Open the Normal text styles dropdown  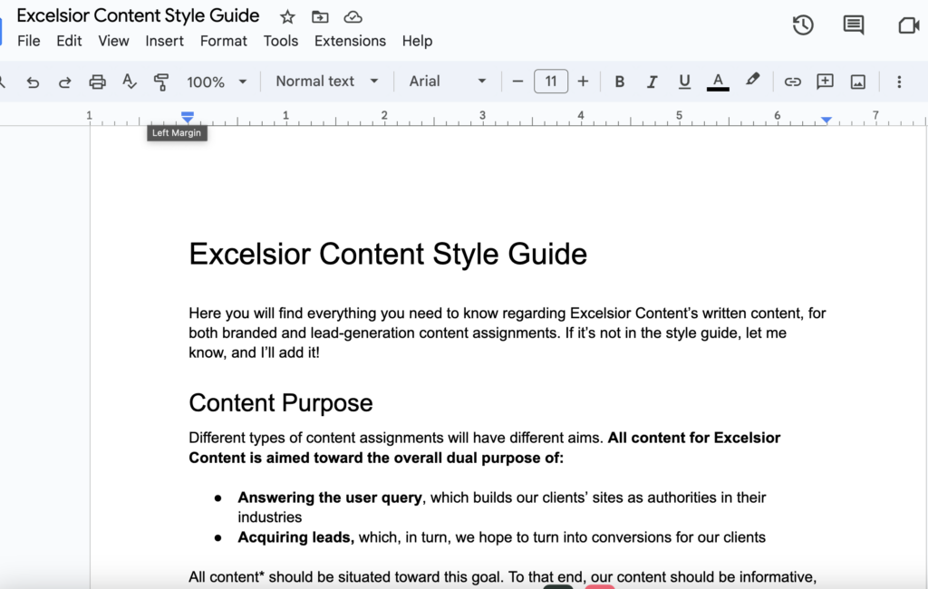(326, 81)
